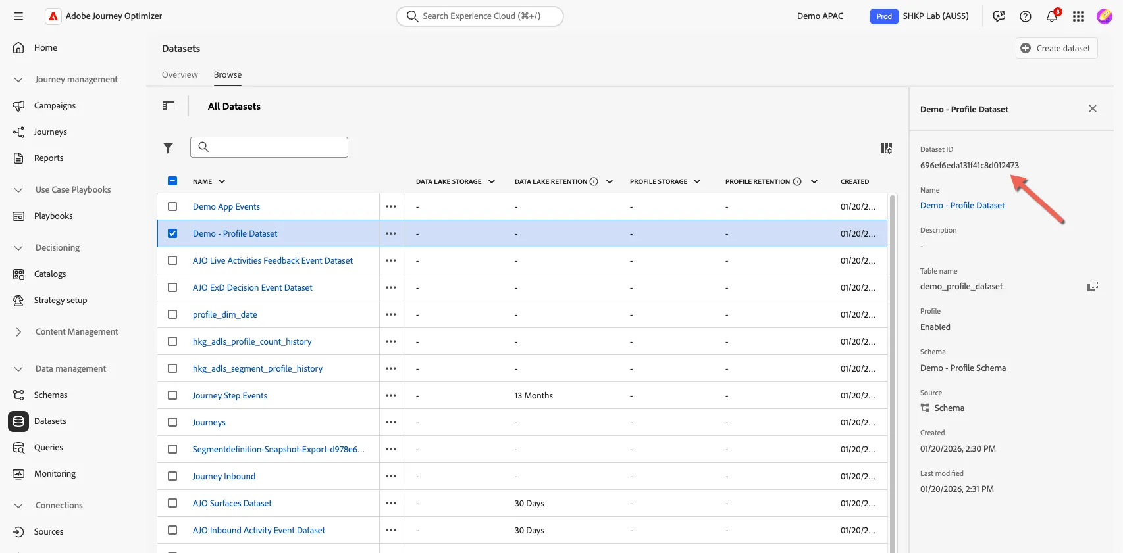Collapse the Data management section
This screenshot has height=553, width=1123.
click(18, 369)
